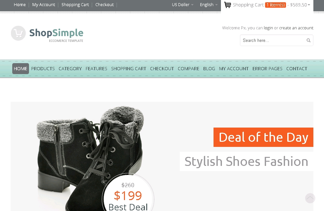Click the shopping cart icon in top bar
Screen dimensions: 324x211
228,5
